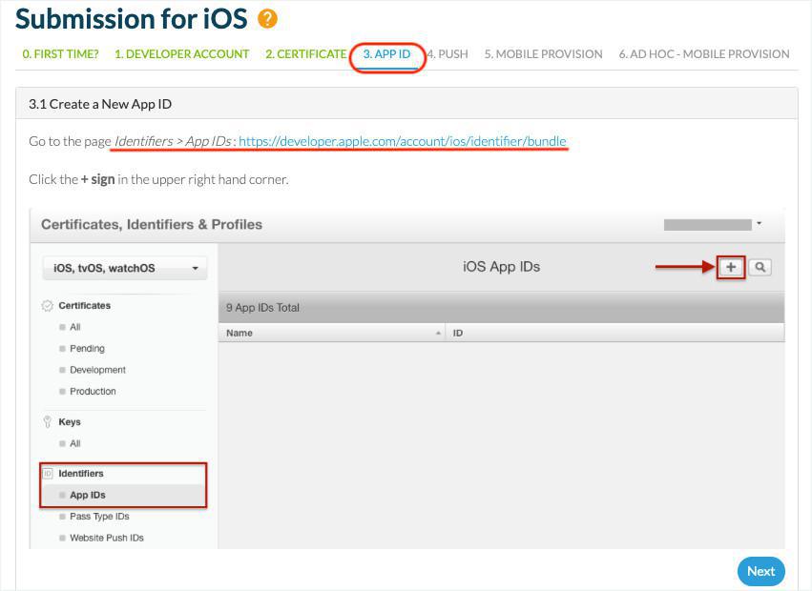Select the 4. Push tab
The height and width of the screenshot is (591, 812).
(x=448, y=54)
